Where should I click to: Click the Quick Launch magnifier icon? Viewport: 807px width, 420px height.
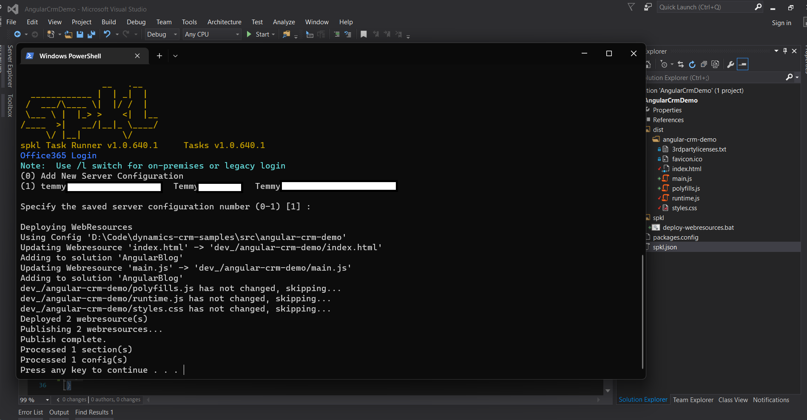tap(758, 7)
